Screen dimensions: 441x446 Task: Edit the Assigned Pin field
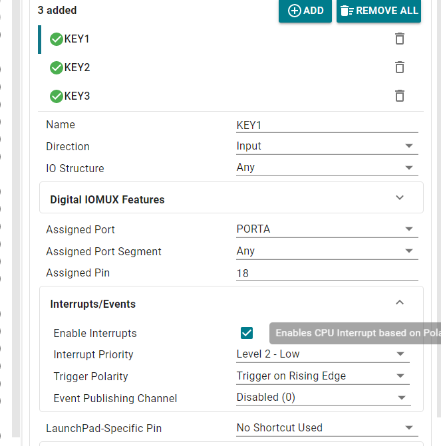pos(327,273)
